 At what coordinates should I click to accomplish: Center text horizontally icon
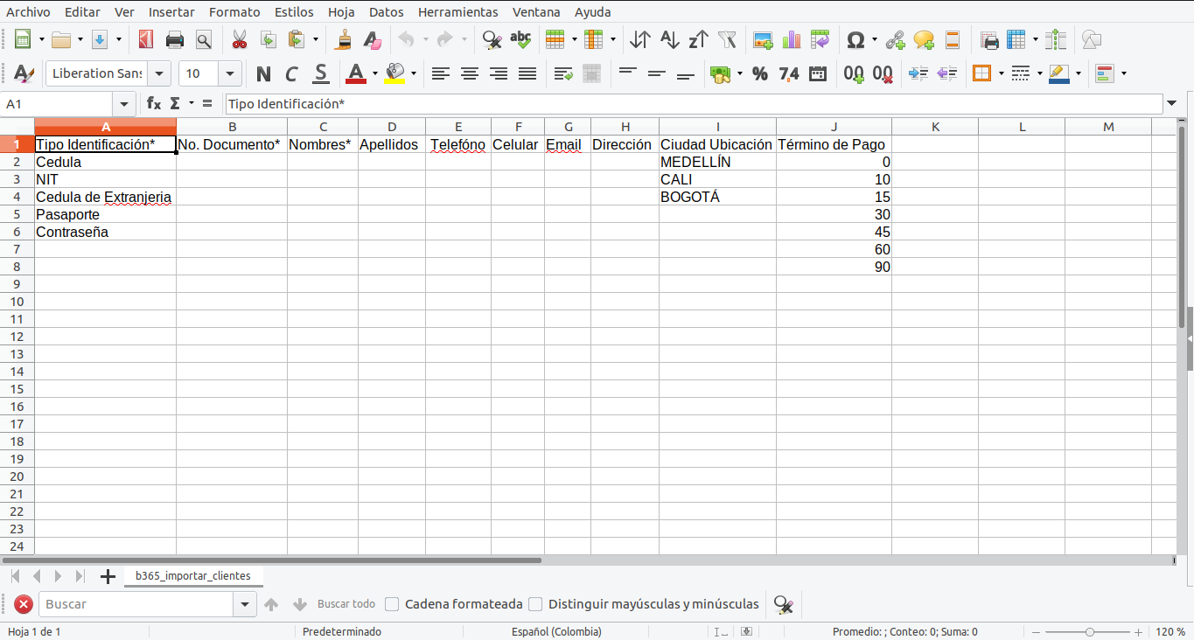470,73
